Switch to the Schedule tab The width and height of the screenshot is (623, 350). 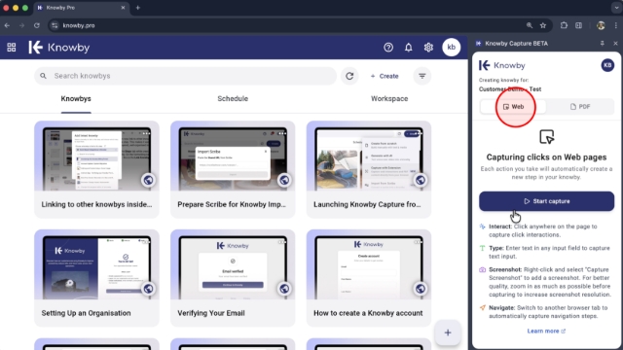click(233, 99)
